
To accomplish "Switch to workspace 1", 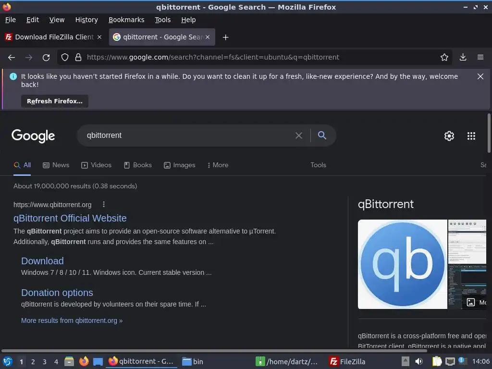I will click(21, 362).
